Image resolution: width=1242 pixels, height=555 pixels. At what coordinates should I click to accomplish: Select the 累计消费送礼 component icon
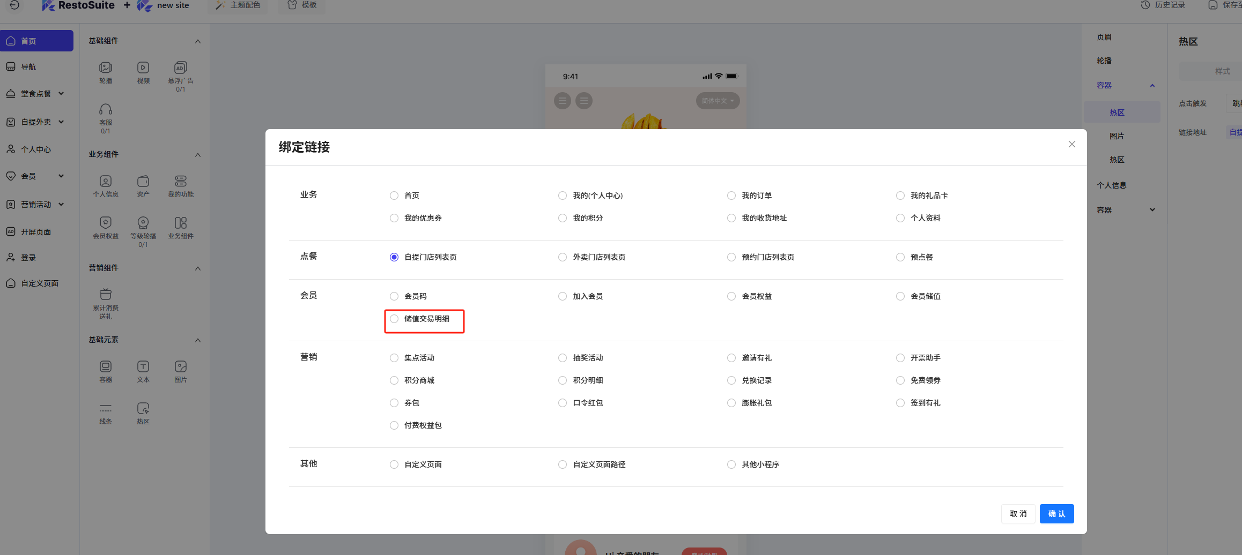(x=106, y=294)
